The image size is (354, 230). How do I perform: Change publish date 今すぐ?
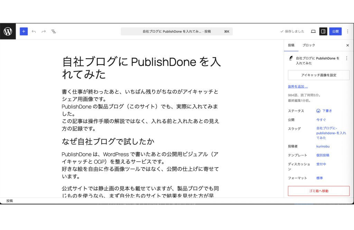[x=321, y=120]
